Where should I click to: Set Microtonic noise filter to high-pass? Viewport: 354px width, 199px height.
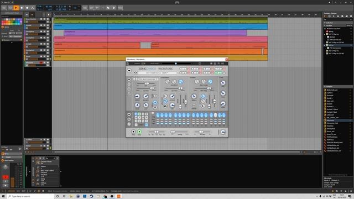[x=210, y=81]
